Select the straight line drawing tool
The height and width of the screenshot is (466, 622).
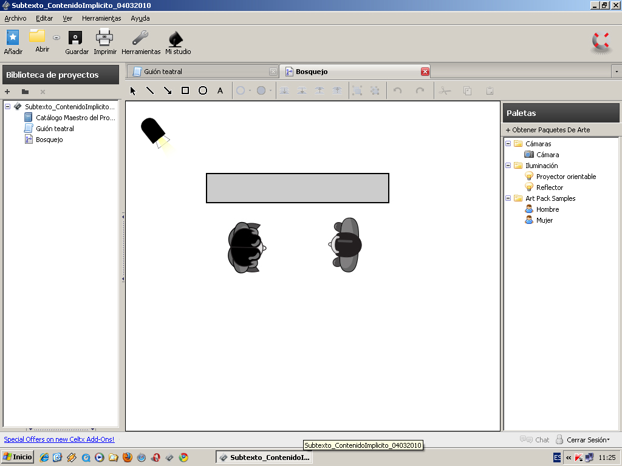tap(150, 91)
